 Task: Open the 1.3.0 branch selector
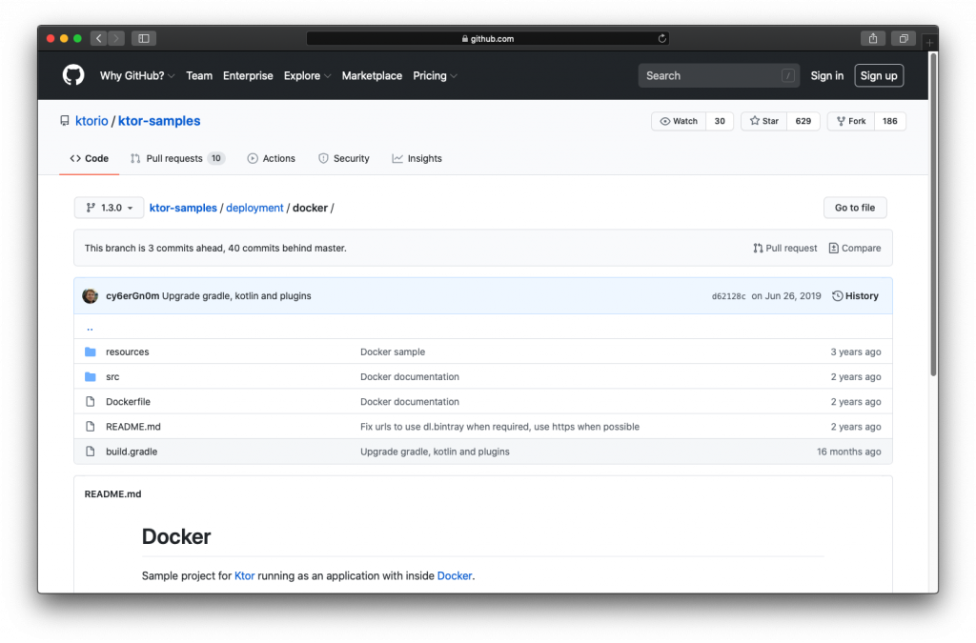point(109,208)
